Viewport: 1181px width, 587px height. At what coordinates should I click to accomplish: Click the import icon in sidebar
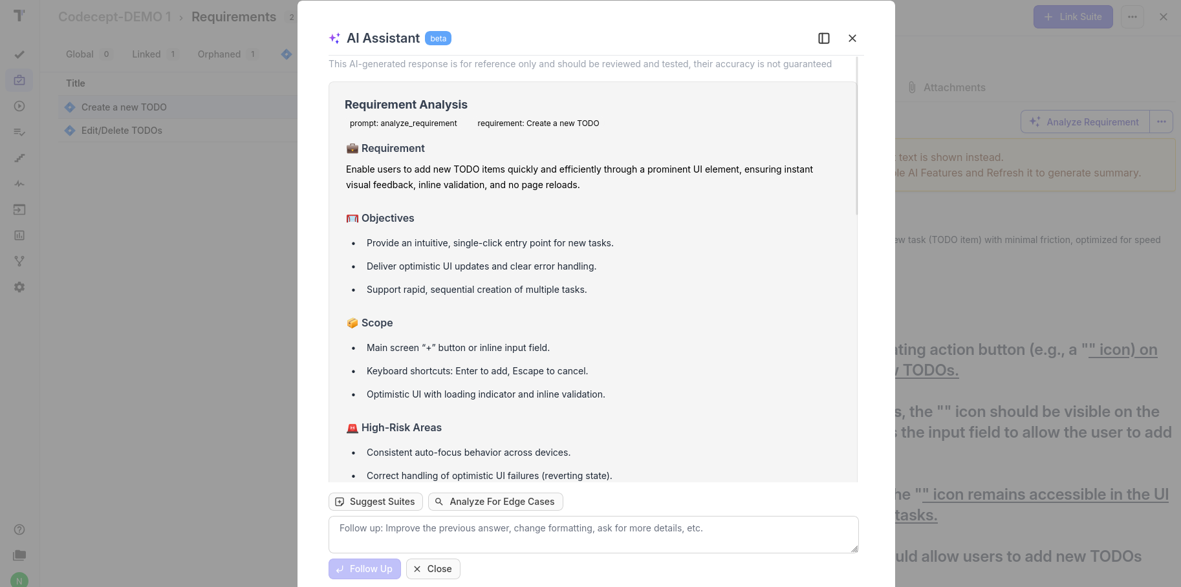pyautogui.click(x=19, y=209)
